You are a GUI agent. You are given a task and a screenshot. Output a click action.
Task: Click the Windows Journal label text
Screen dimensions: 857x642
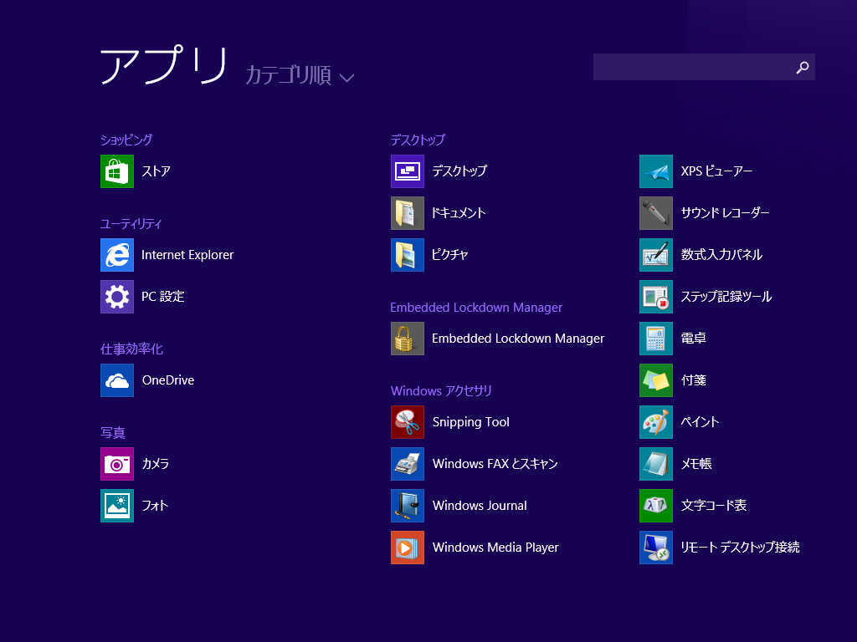[x=480, y=506]
